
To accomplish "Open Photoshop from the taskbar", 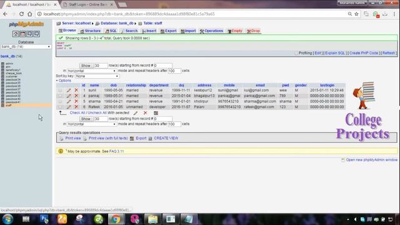I will (x=44, y=219).
